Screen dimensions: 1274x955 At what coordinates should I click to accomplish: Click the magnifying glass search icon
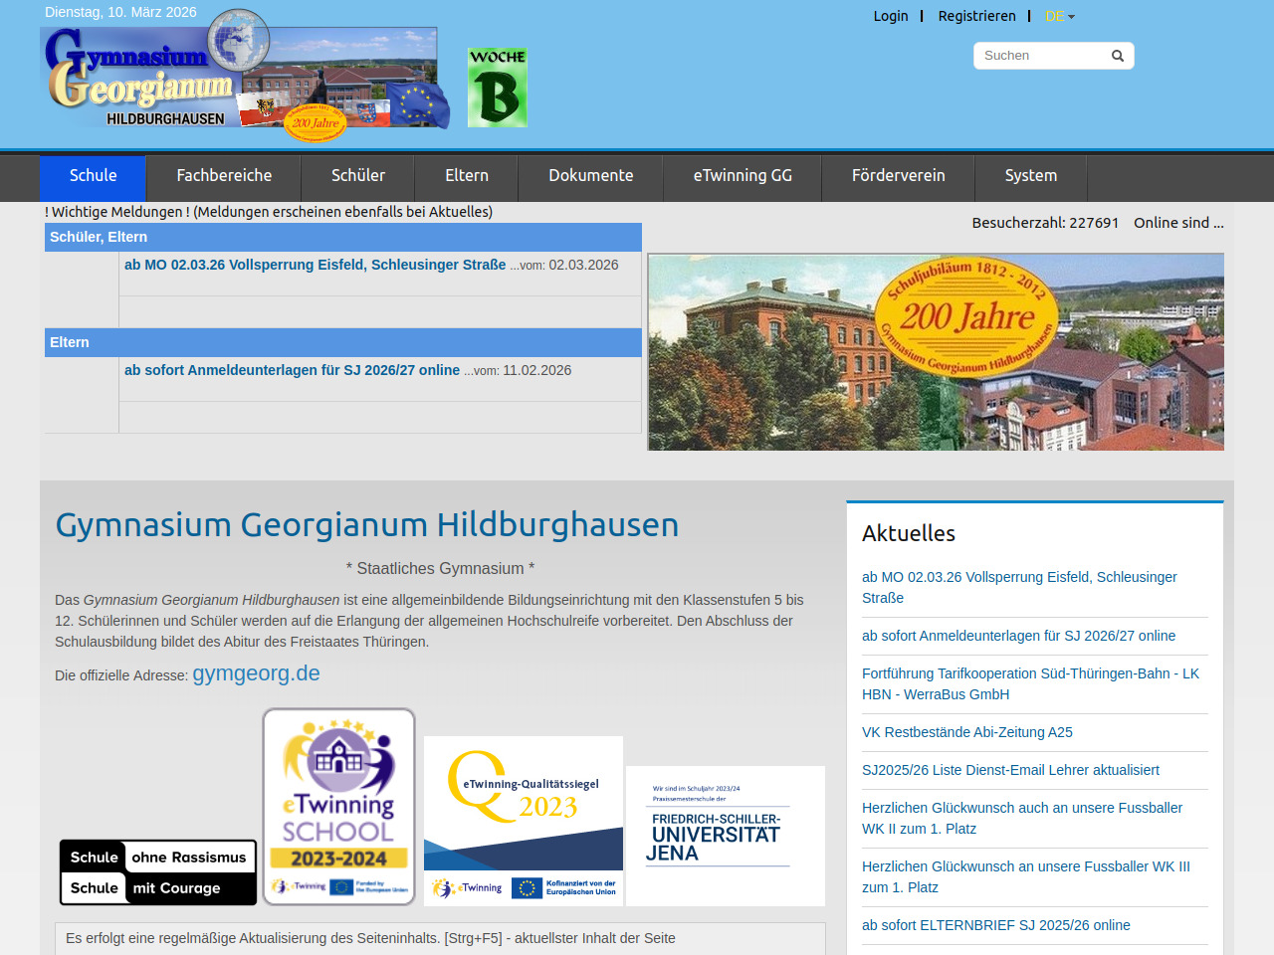tap(1117, 56)
